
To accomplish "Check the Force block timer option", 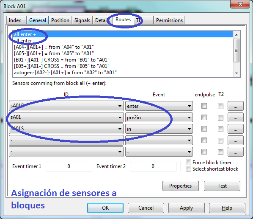I will tap(188, 163).
